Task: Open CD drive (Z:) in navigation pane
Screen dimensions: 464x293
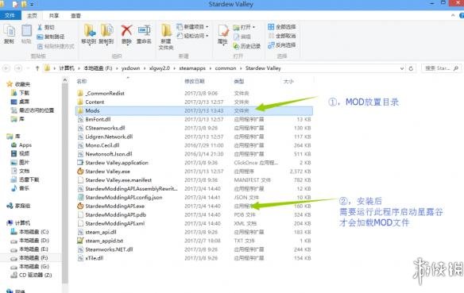Action: (31, 275)
